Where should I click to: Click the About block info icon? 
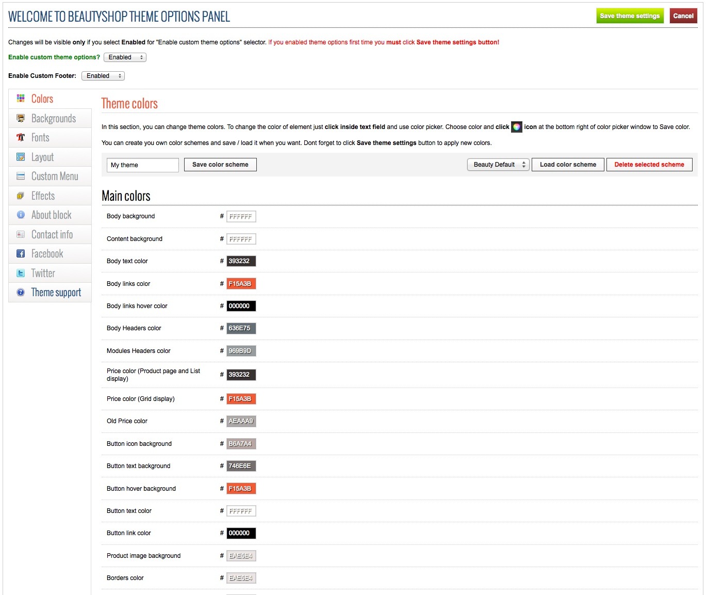click(21, 215)
